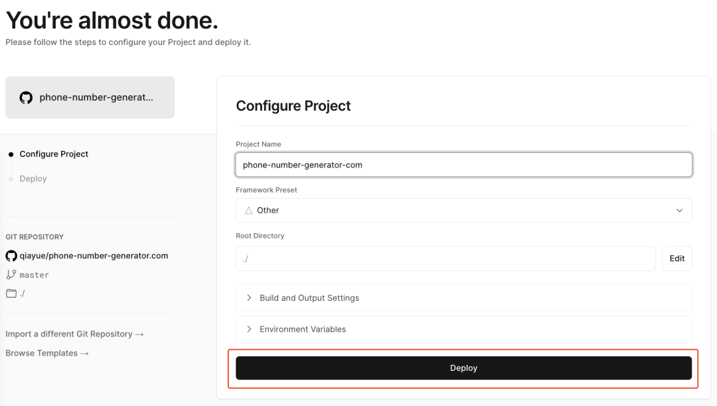Click the Root Directory path field
The height and width of the screenshot is (406, 717).
tap(445, 259)
